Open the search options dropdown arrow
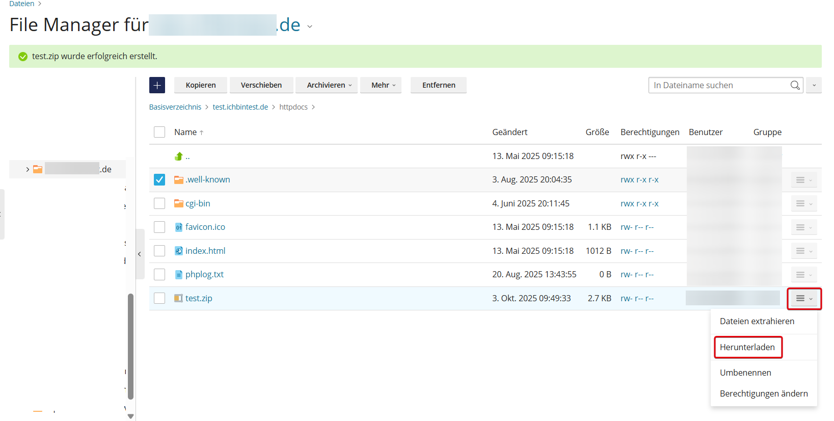Viewport: 834px width, 421px height. tap(814, 85)
